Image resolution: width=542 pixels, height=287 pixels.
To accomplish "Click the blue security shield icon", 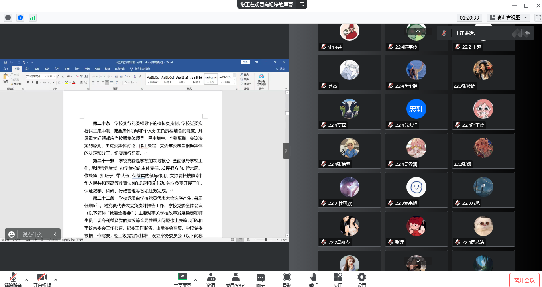I will pyautogui.click(x=20, y=18).
